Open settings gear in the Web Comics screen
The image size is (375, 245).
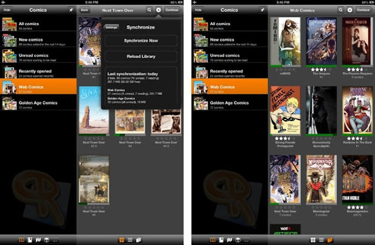coord(350,10)
